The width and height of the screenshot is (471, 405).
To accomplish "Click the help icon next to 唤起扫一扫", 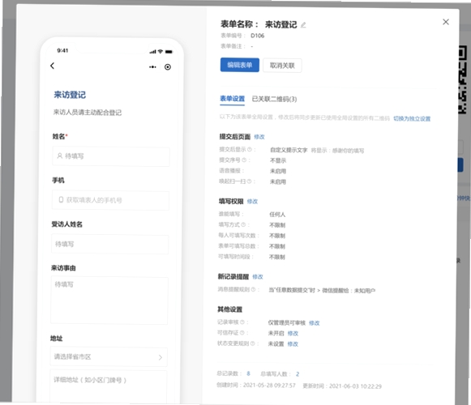I will click(249, 181).
